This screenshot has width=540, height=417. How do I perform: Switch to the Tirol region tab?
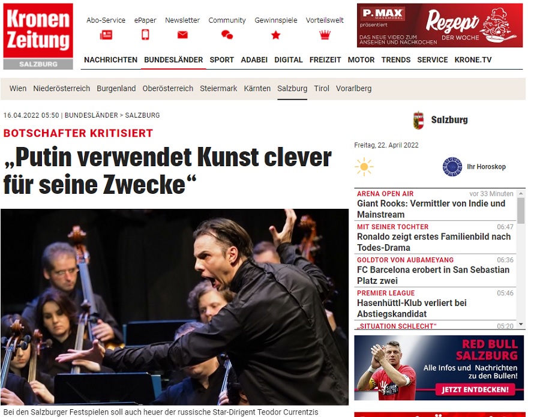(x=322, y=88)
